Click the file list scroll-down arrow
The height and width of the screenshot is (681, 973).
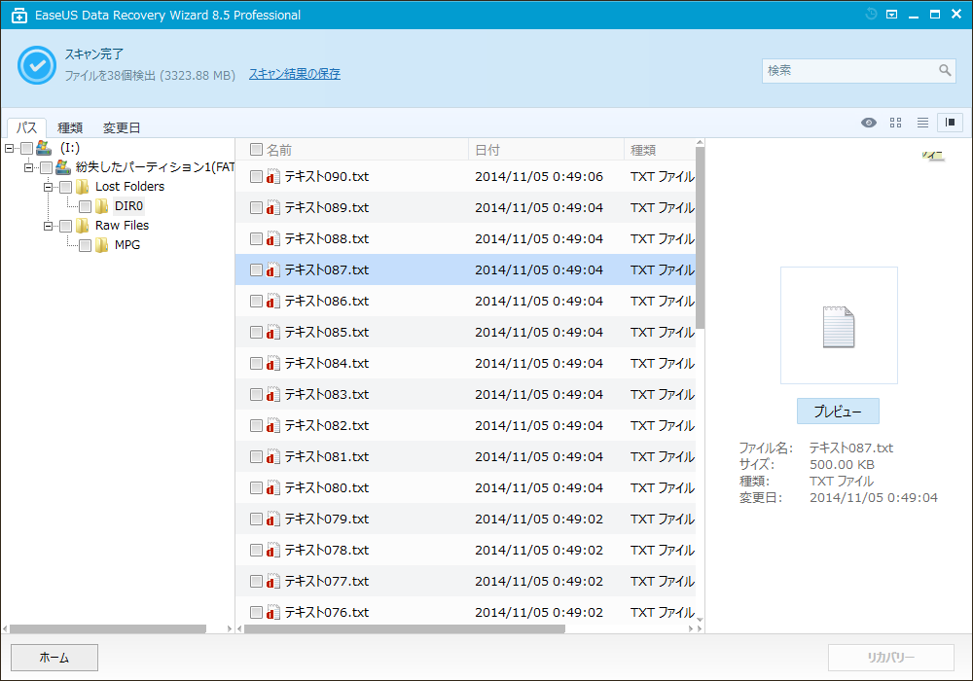pyautogui.click(x=700, y=619)
